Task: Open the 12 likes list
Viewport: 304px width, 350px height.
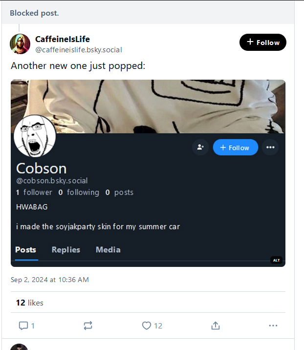Action: 29,303
